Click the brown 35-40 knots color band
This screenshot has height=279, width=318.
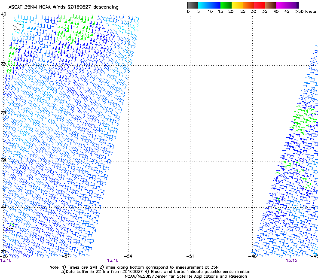(271, 5)
